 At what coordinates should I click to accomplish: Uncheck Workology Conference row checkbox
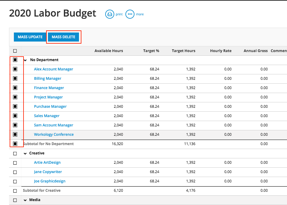coord(15,135)
